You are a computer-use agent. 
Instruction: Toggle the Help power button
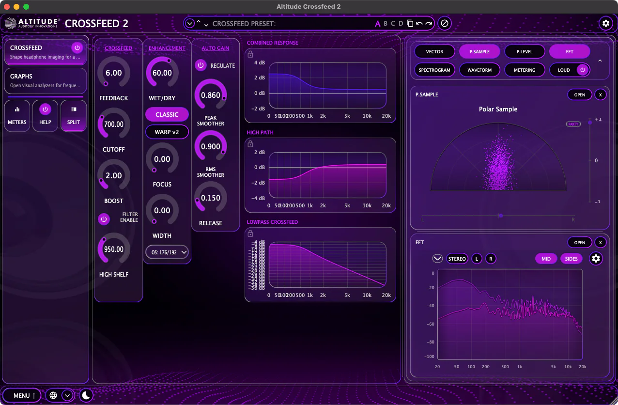pos(45,109)
